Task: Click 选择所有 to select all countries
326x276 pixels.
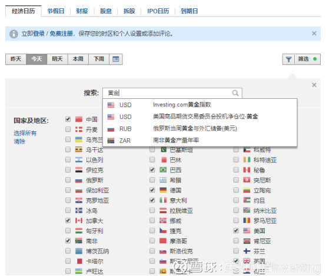Action: pos(25,133)
